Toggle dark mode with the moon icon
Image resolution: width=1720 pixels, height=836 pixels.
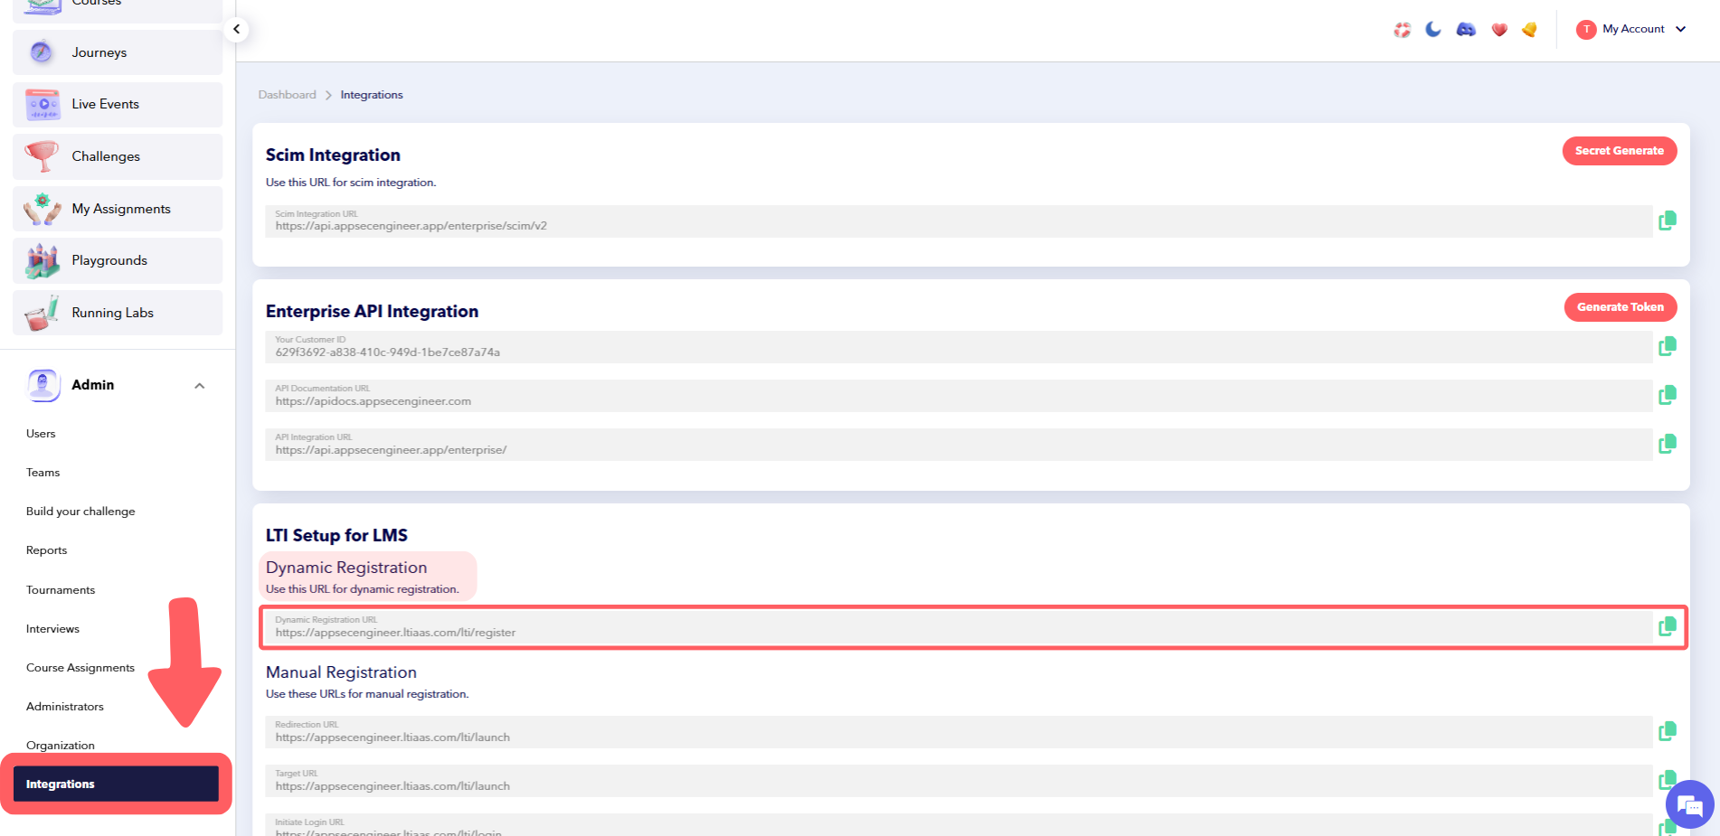point(1432,29)
